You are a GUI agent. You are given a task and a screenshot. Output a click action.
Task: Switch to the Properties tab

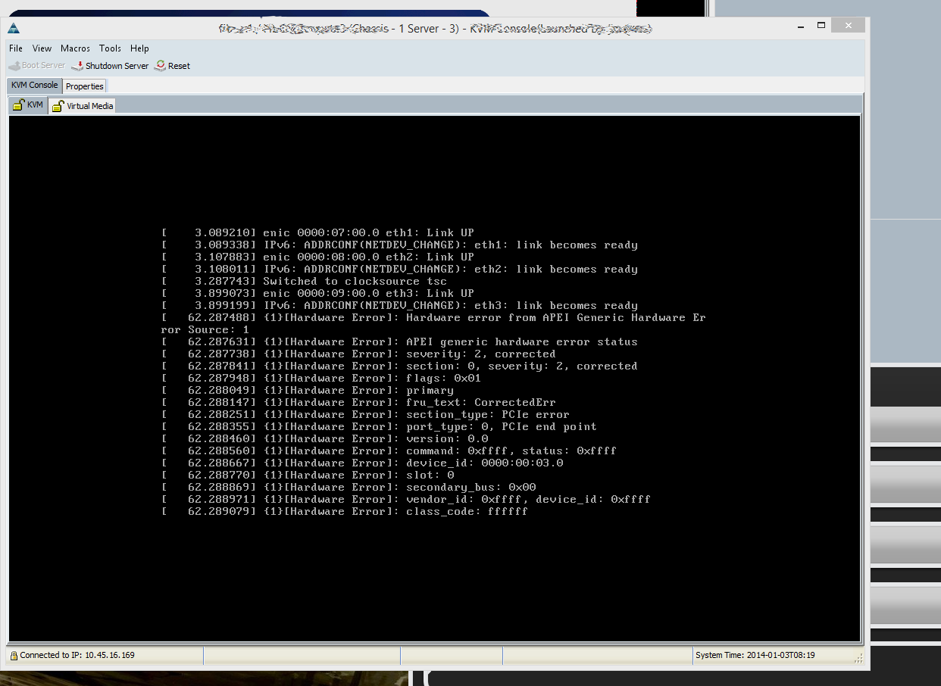pos(84,86)
